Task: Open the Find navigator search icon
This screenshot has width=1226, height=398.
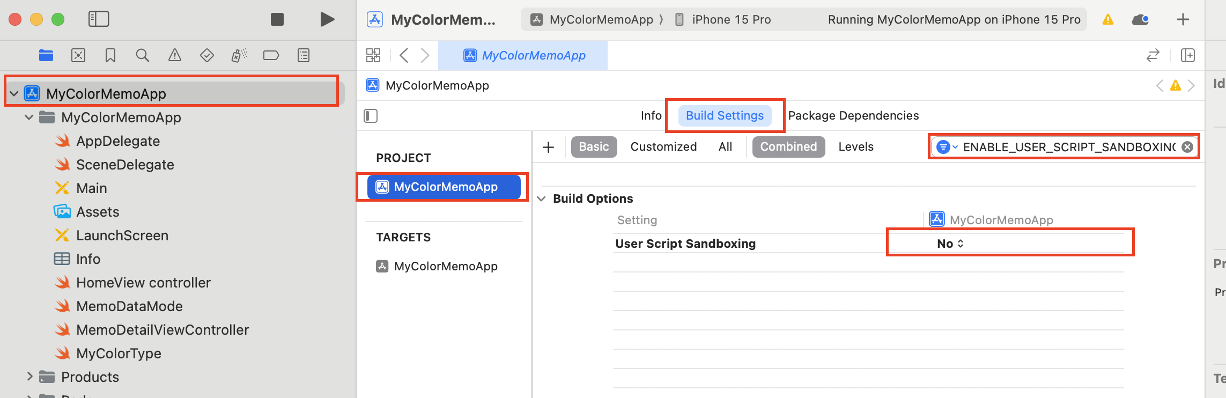Action: coord(142,55)
